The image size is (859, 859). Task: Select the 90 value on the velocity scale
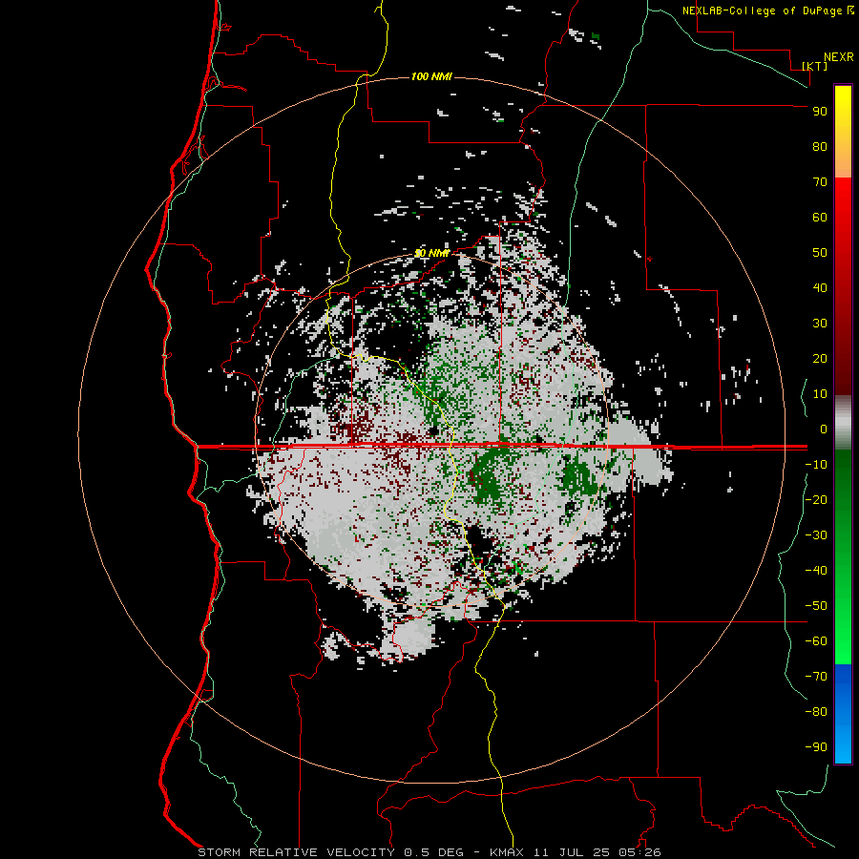pos(820,112)
